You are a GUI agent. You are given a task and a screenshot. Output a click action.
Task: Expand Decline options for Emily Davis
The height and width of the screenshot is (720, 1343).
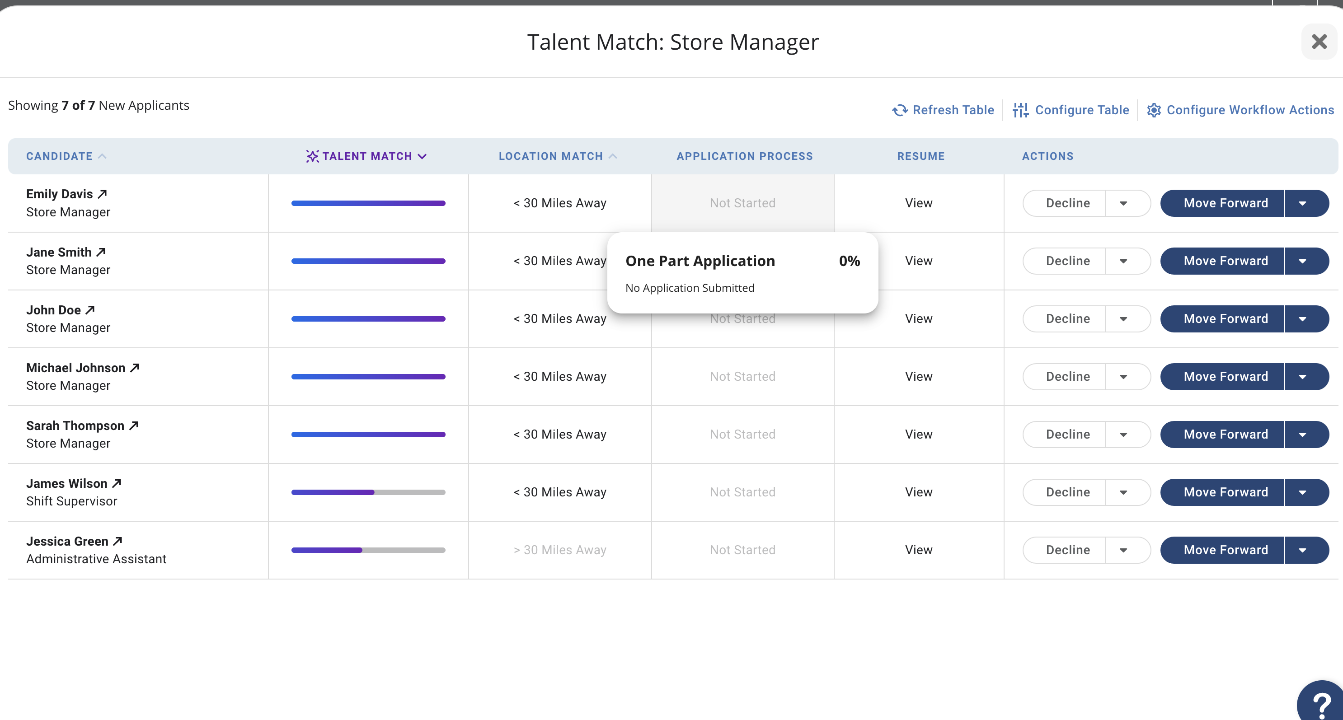point(1123,203)
